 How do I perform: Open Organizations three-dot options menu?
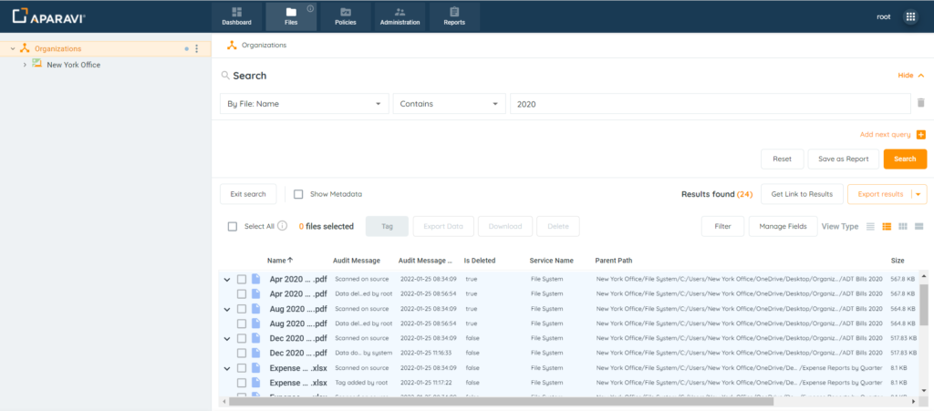(x=197, y=49)
